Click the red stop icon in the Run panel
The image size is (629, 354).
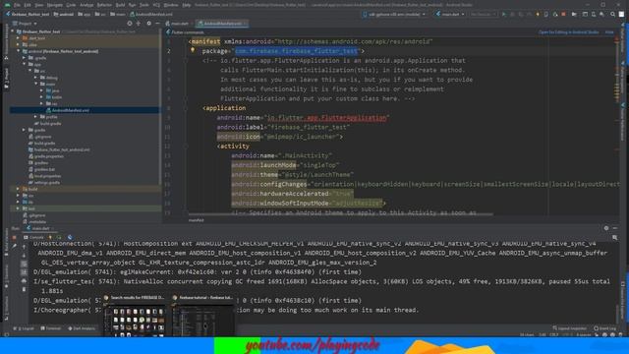click(x=15, y=237)
